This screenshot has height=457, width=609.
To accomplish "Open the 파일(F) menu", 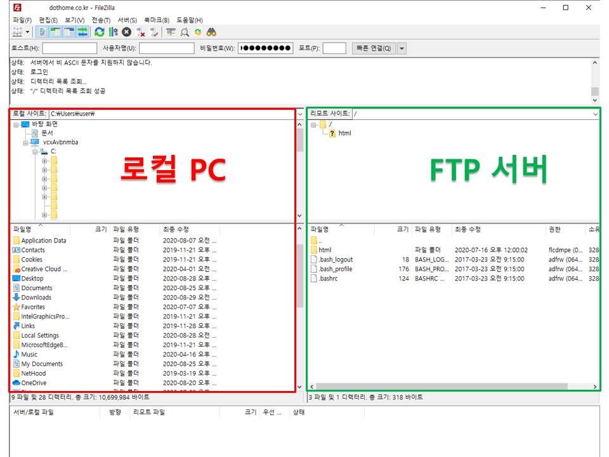I will 22,20.
